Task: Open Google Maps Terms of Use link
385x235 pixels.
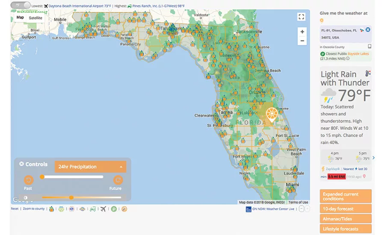Action: [298, 203]
